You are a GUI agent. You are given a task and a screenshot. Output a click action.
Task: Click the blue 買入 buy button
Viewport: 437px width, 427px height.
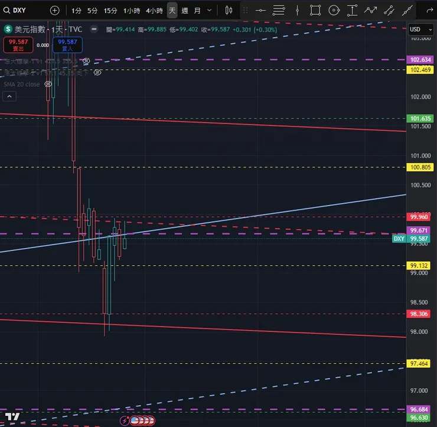click(67, 45)
